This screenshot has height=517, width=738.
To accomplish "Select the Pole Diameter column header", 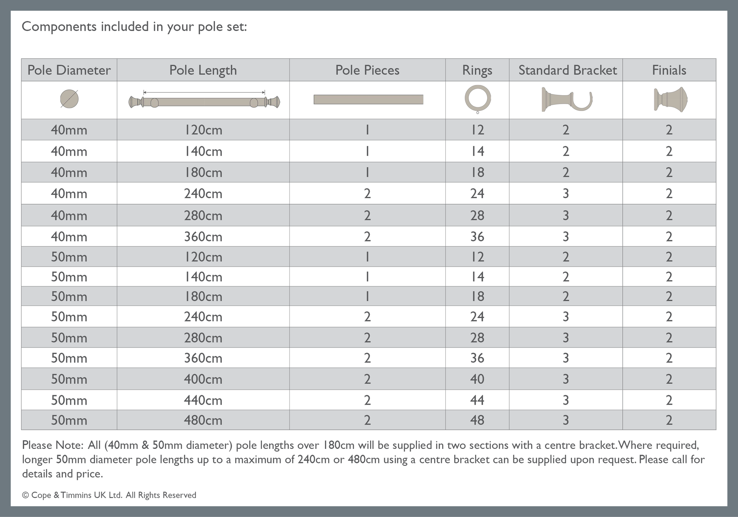I will tap(69, 70).
